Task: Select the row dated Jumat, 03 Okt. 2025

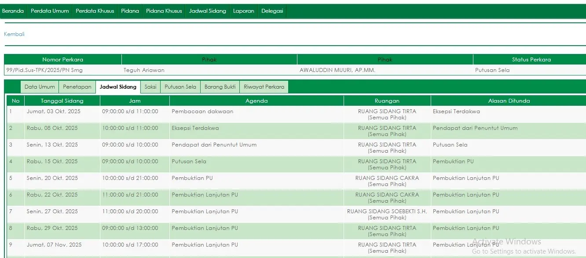Action: pos(54,111)
